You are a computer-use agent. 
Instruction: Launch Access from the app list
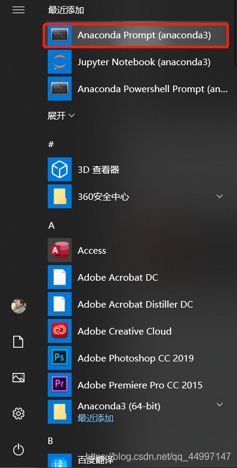(138, 250)
